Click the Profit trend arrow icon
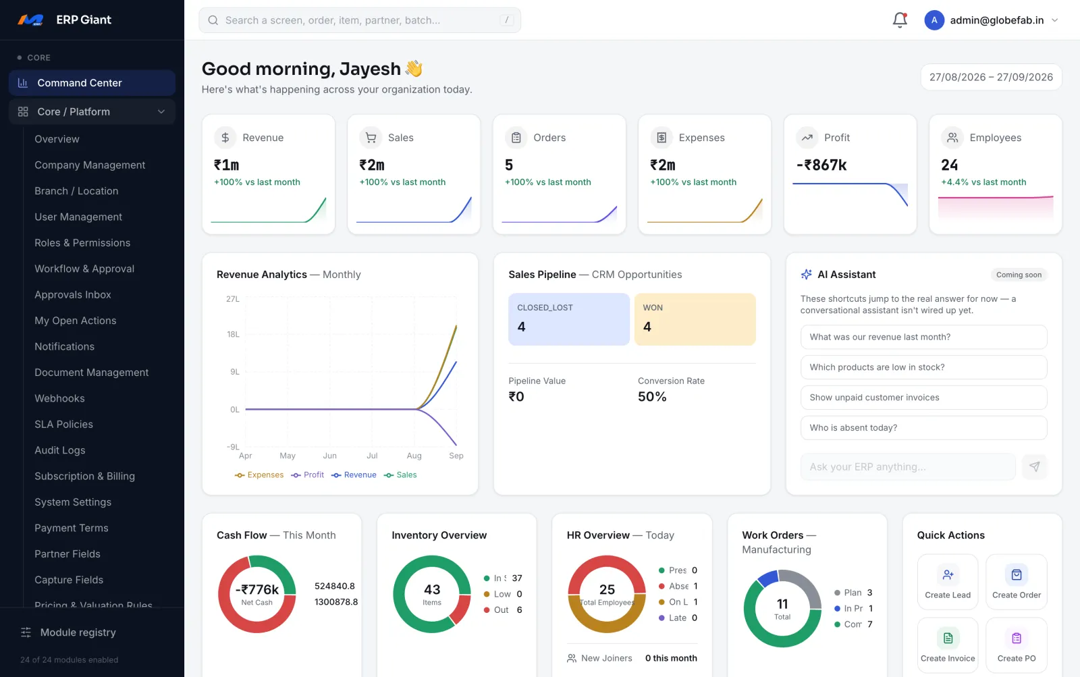Screen dimensions: 1080x677 tap(807, 138)
